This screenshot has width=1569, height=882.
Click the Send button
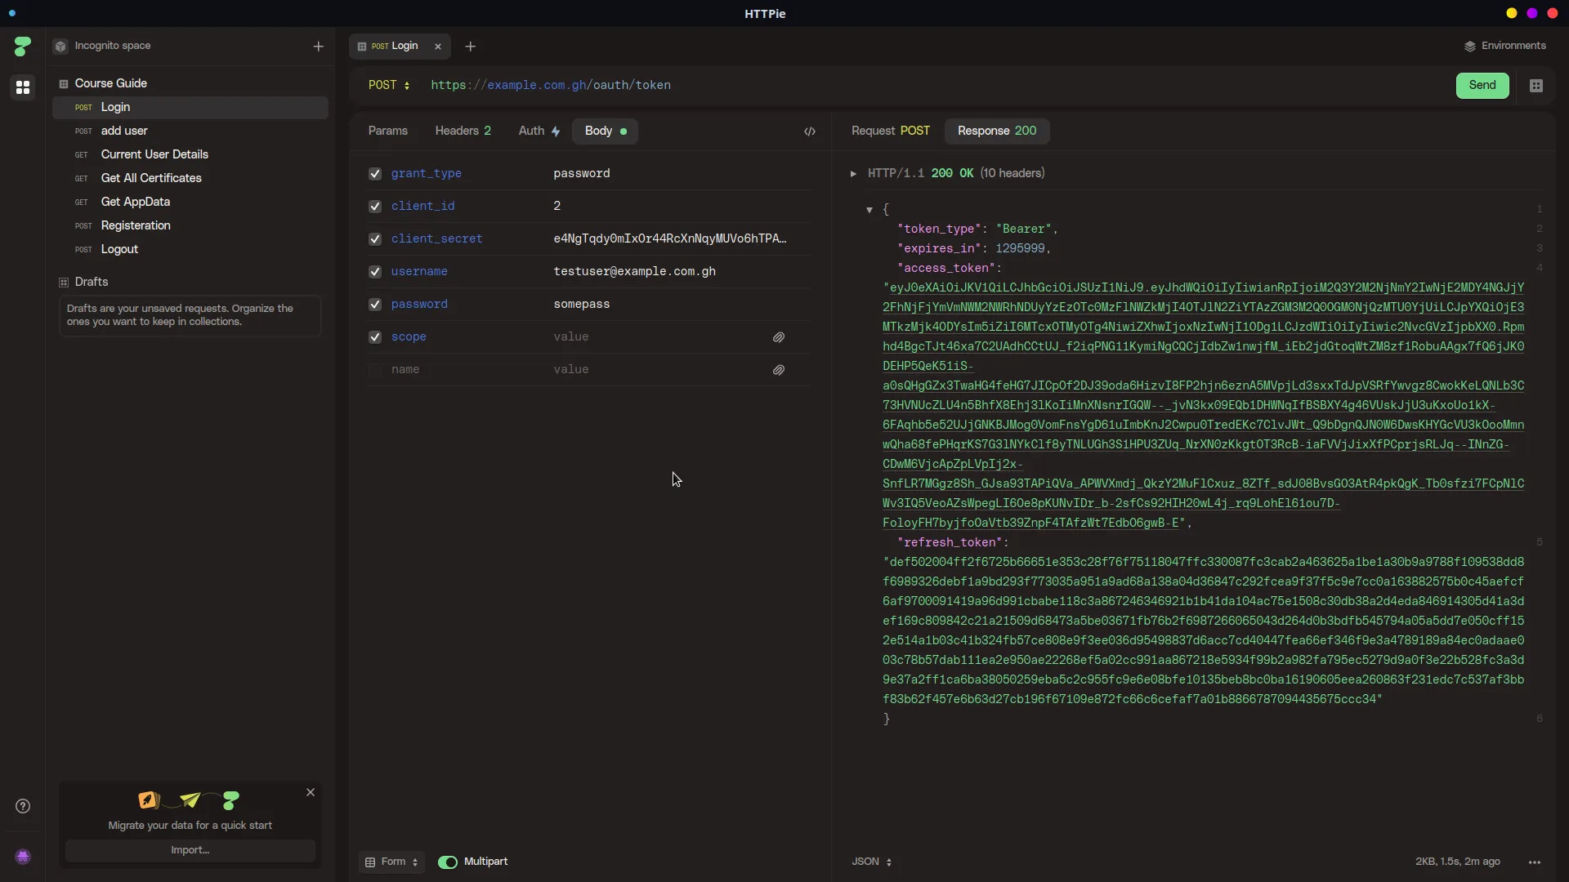click(x=1482, y=85)
